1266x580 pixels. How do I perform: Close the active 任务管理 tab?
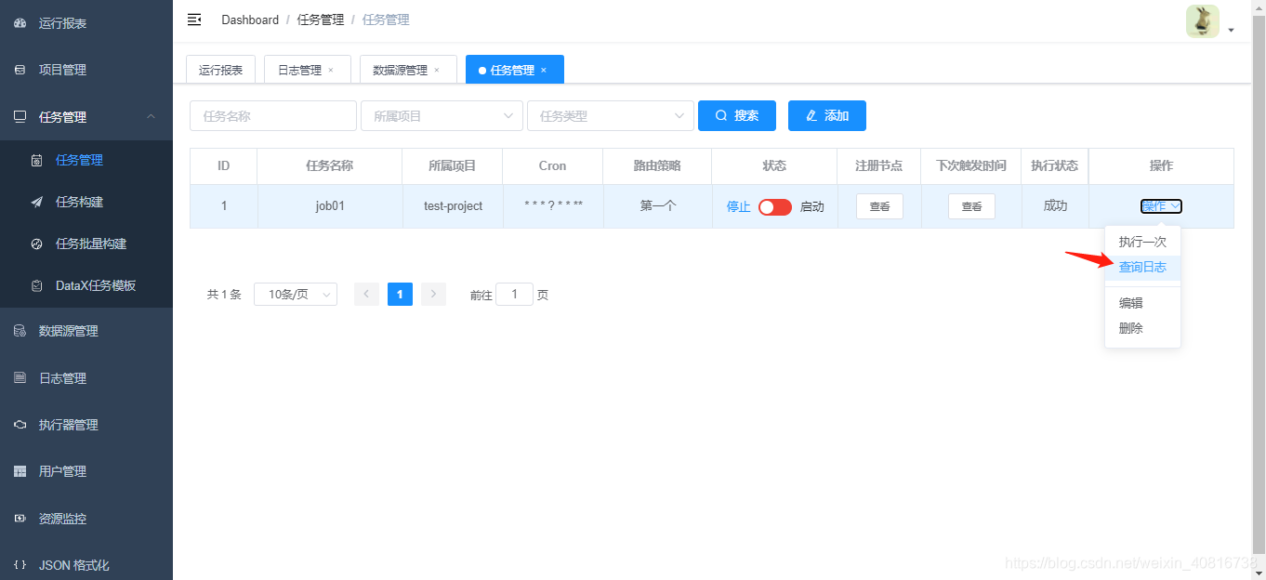544,71
